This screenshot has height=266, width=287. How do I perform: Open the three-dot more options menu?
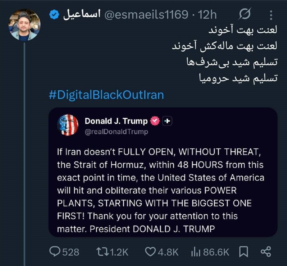[x=271, y=15]
